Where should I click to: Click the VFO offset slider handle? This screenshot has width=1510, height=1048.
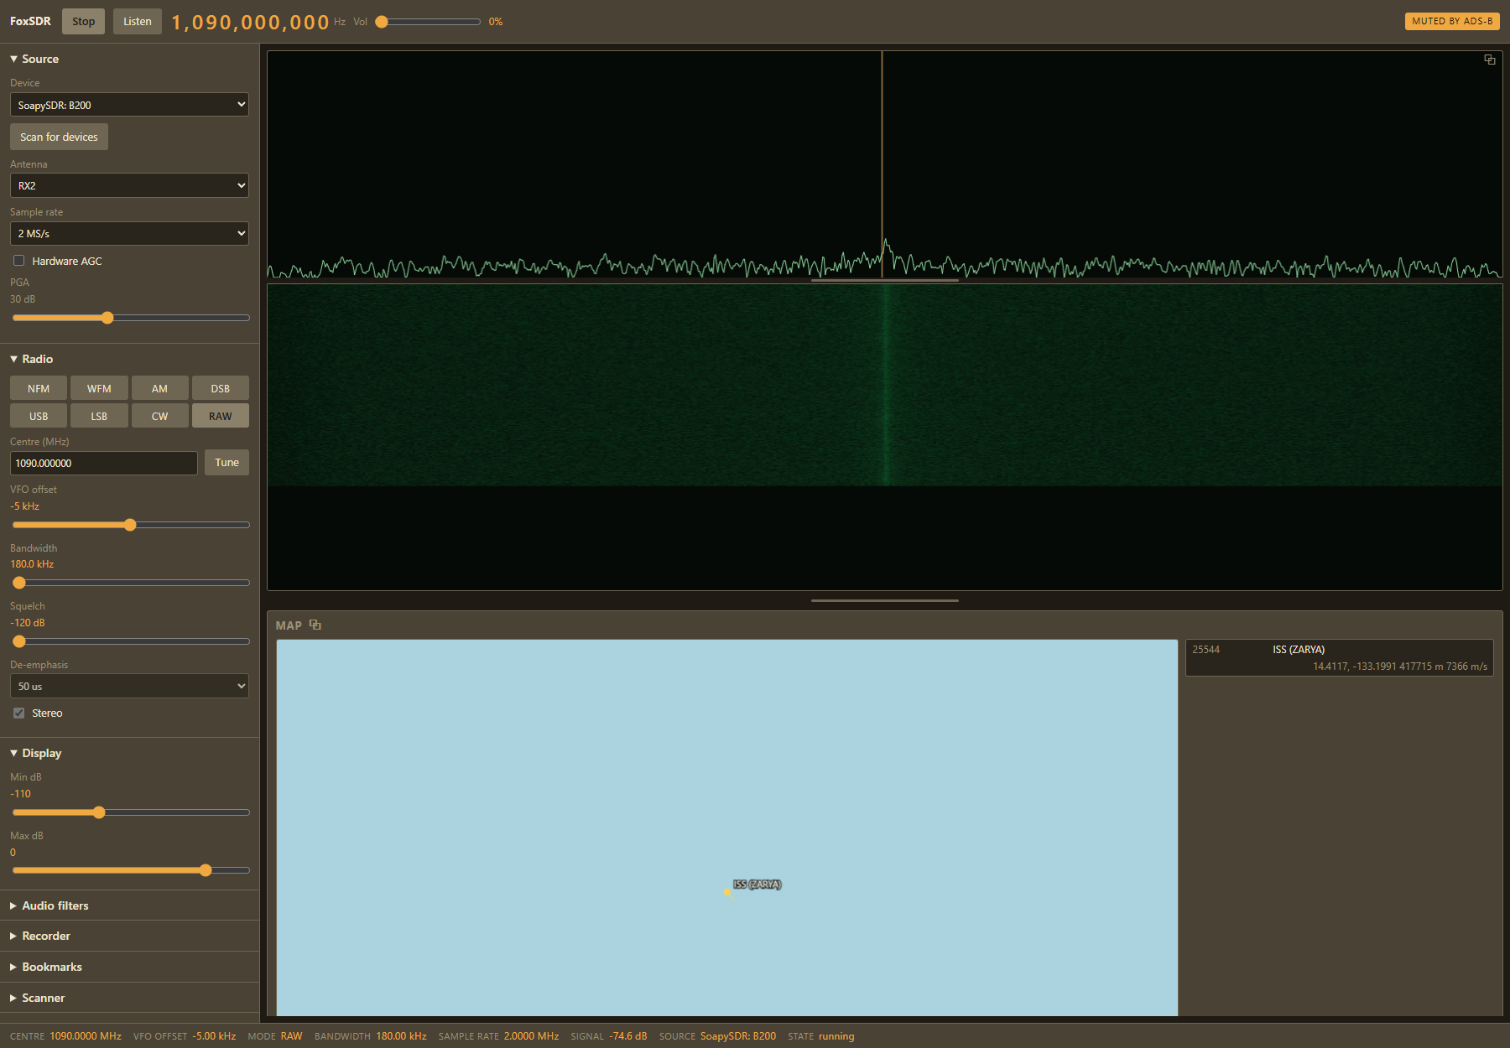click(x=130, y=525)
